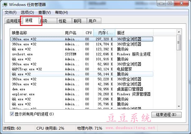191x134 pixels.
Task: Click the 电脑管家 description cell
Action: pos(124,69)
